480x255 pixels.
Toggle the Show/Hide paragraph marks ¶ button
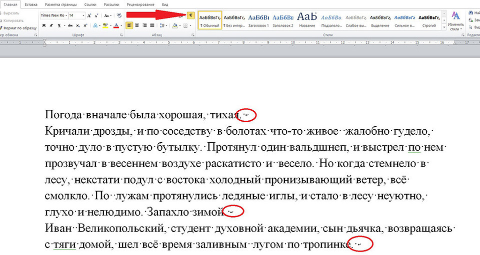point(190,15)
